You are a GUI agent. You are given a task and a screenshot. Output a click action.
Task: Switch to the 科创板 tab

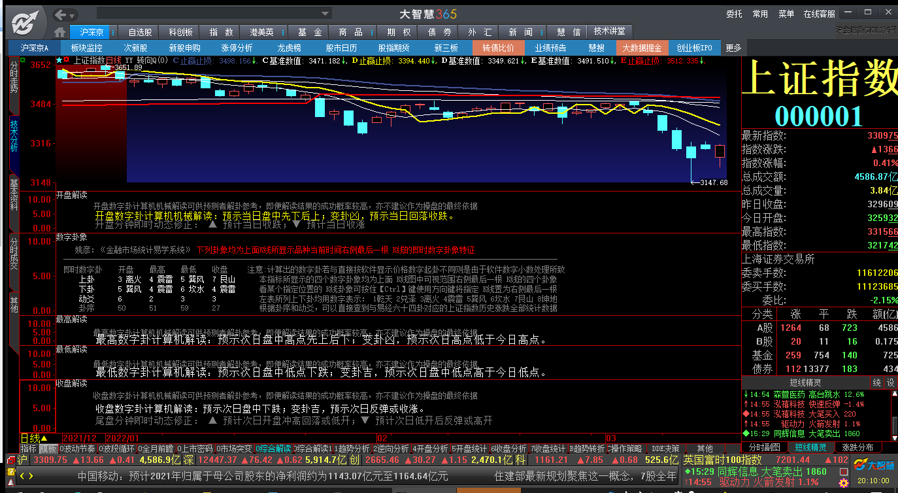click(x=180, y=32)
